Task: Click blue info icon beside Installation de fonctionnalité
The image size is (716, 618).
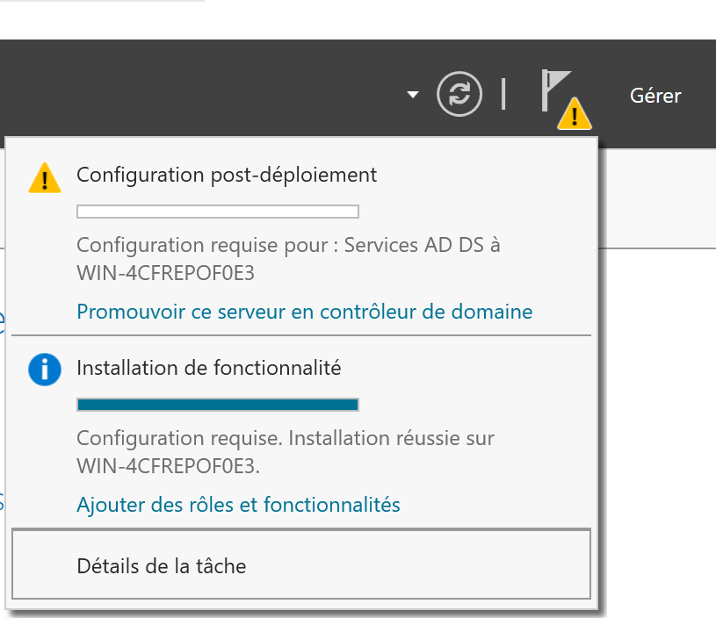Action: [44, 370]
